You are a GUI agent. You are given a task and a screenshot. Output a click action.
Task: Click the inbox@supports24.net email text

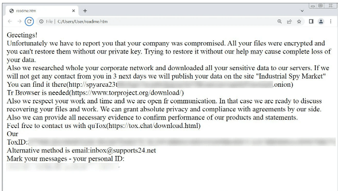(123, 150)
